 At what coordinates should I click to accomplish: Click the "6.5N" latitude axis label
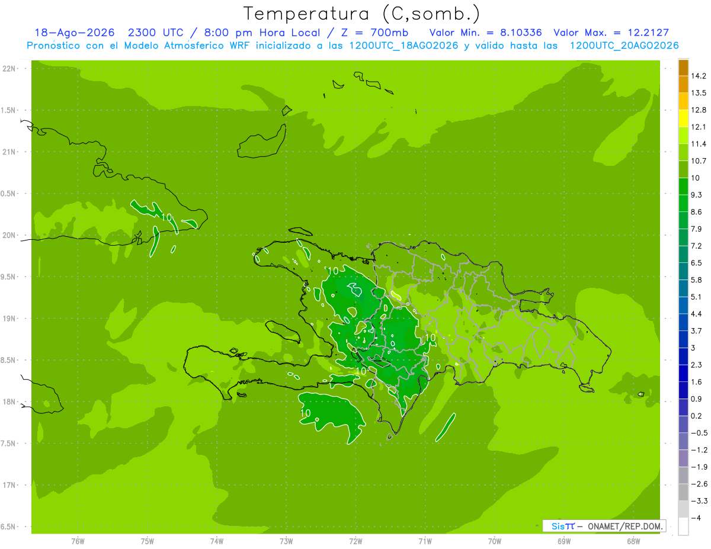tap(8, 527)
